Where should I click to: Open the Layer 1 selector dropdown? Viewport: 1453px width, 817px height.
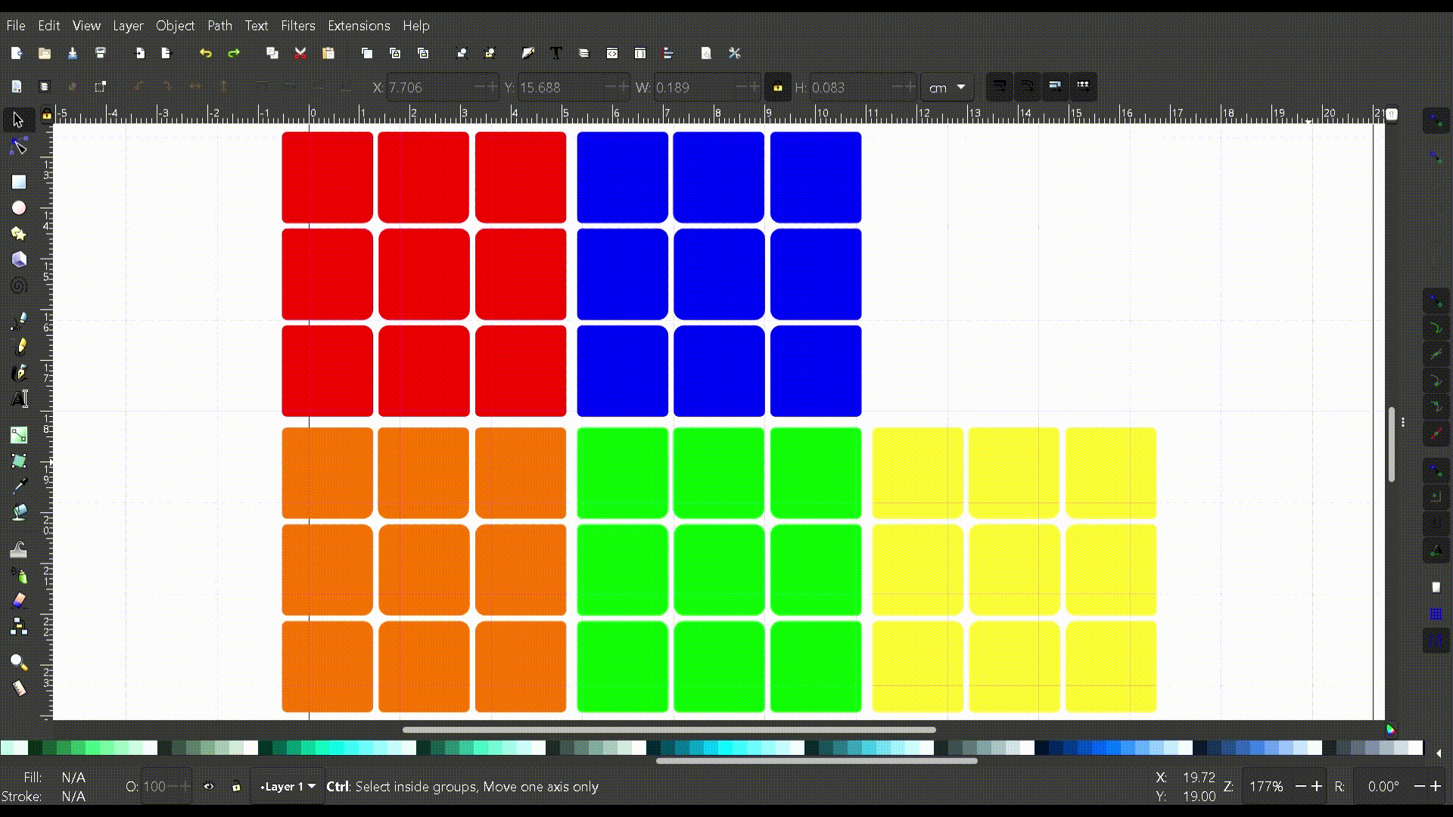coord(287,787)
